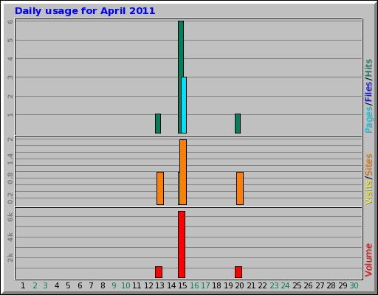This screenshot has width=378, height=295.
Task: Click day label 4 on the x-axis
Action: [57, 285]
